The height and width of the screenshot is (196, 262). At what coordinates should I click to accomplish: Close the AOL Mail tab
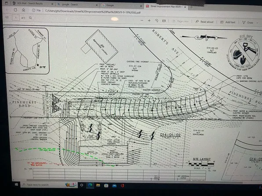(x=52, y=4)
